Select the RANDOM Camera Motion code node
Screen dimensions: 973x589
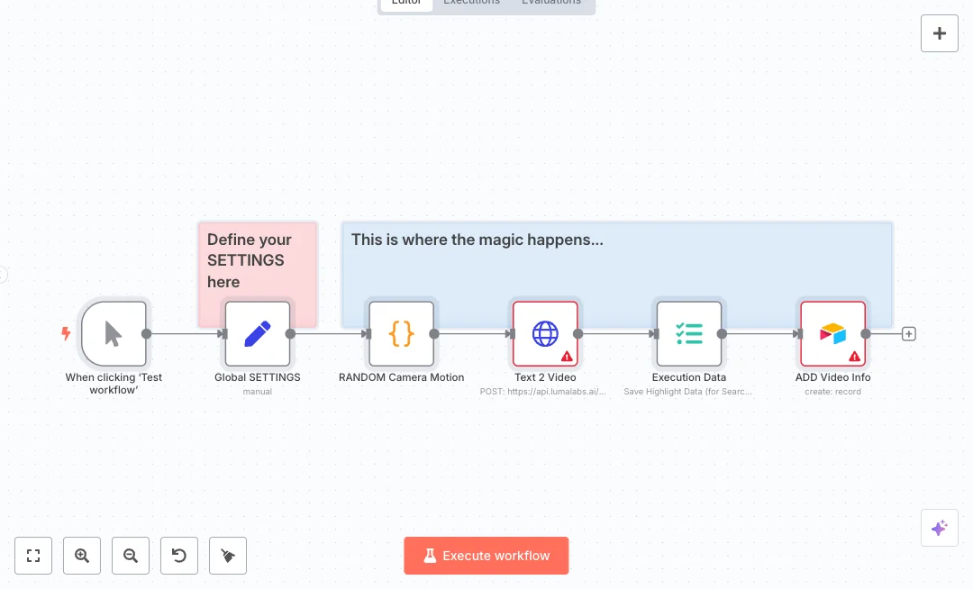(401, 334)
